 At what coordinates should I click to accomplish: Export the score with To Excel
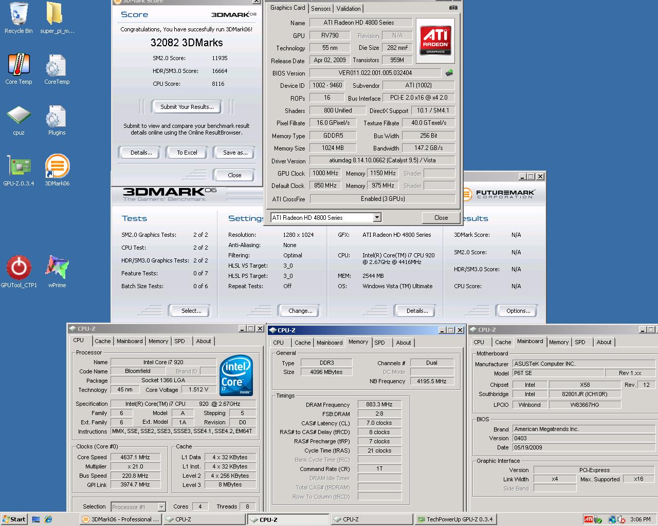187,153
